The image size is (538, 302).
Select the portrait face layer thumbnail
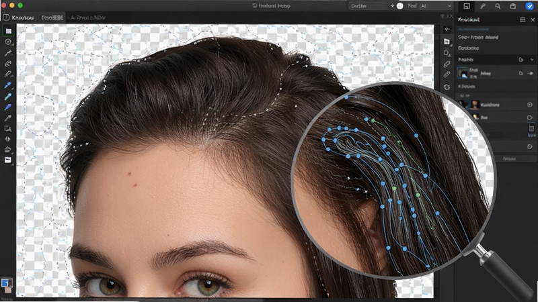coord(475,105)
